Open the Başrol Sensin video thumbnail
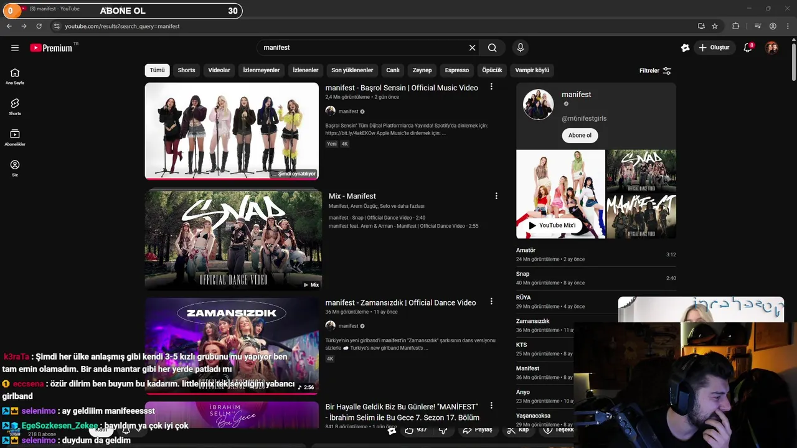This screenshot has width=797, height=448. pyautogui.click(x=232, y=131)
